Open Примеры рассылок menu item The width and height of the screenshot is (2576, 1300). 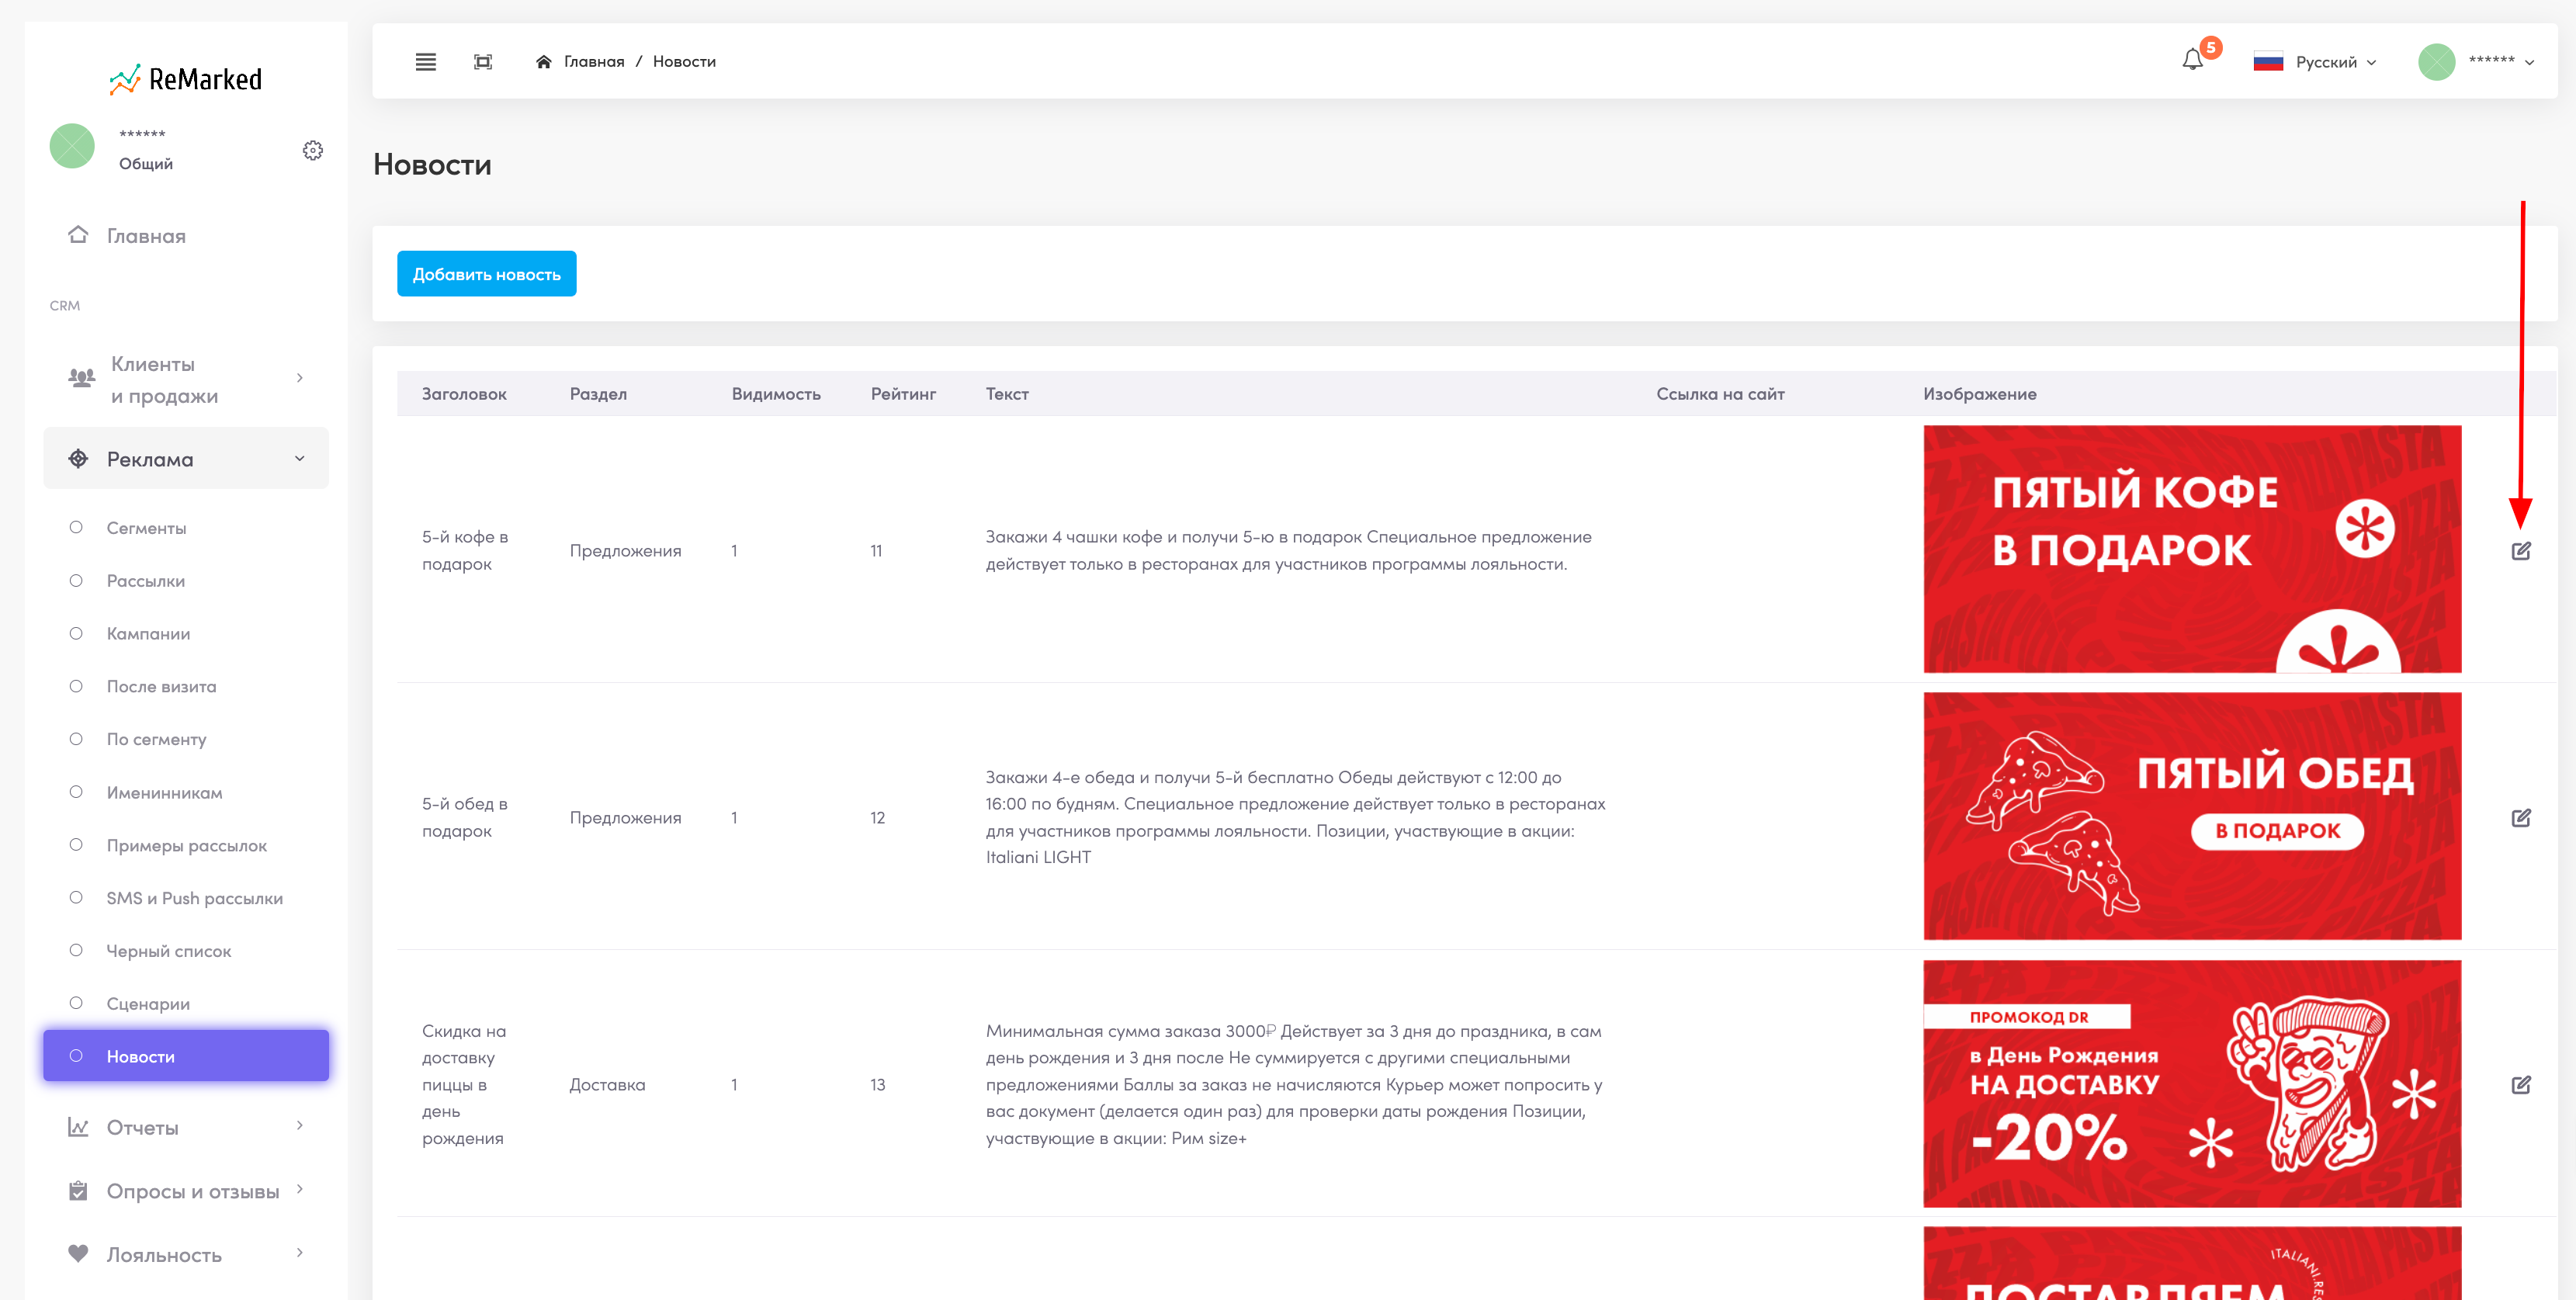pos(186,846)
